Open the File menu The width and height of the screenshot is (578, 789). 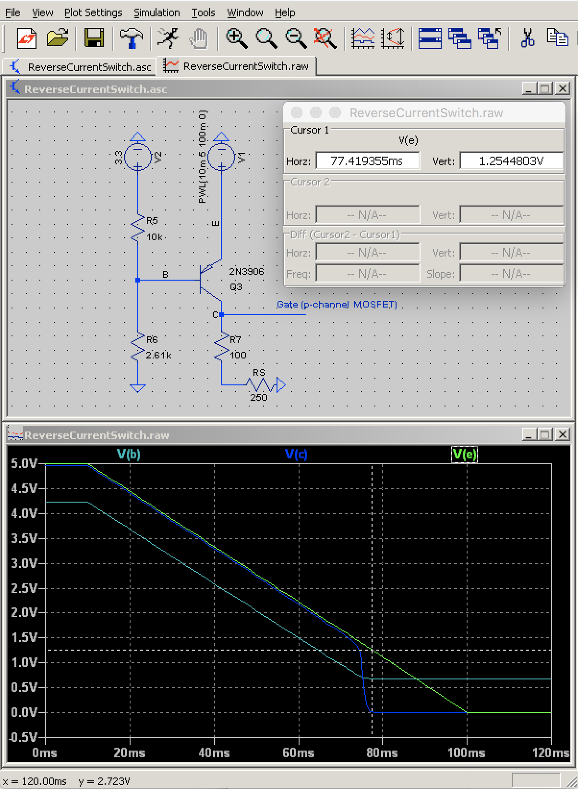tap(12, 12)
